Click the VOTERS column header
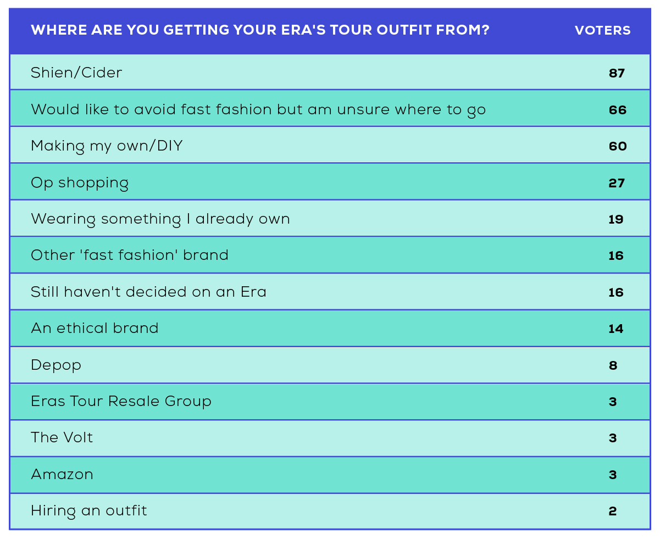Viewport: 660px width, 539px height. tap(603, 31)
